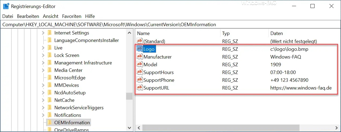Expand the Internet Settings key
Viewport: 341px width, 132px height.
click(43, 33)
